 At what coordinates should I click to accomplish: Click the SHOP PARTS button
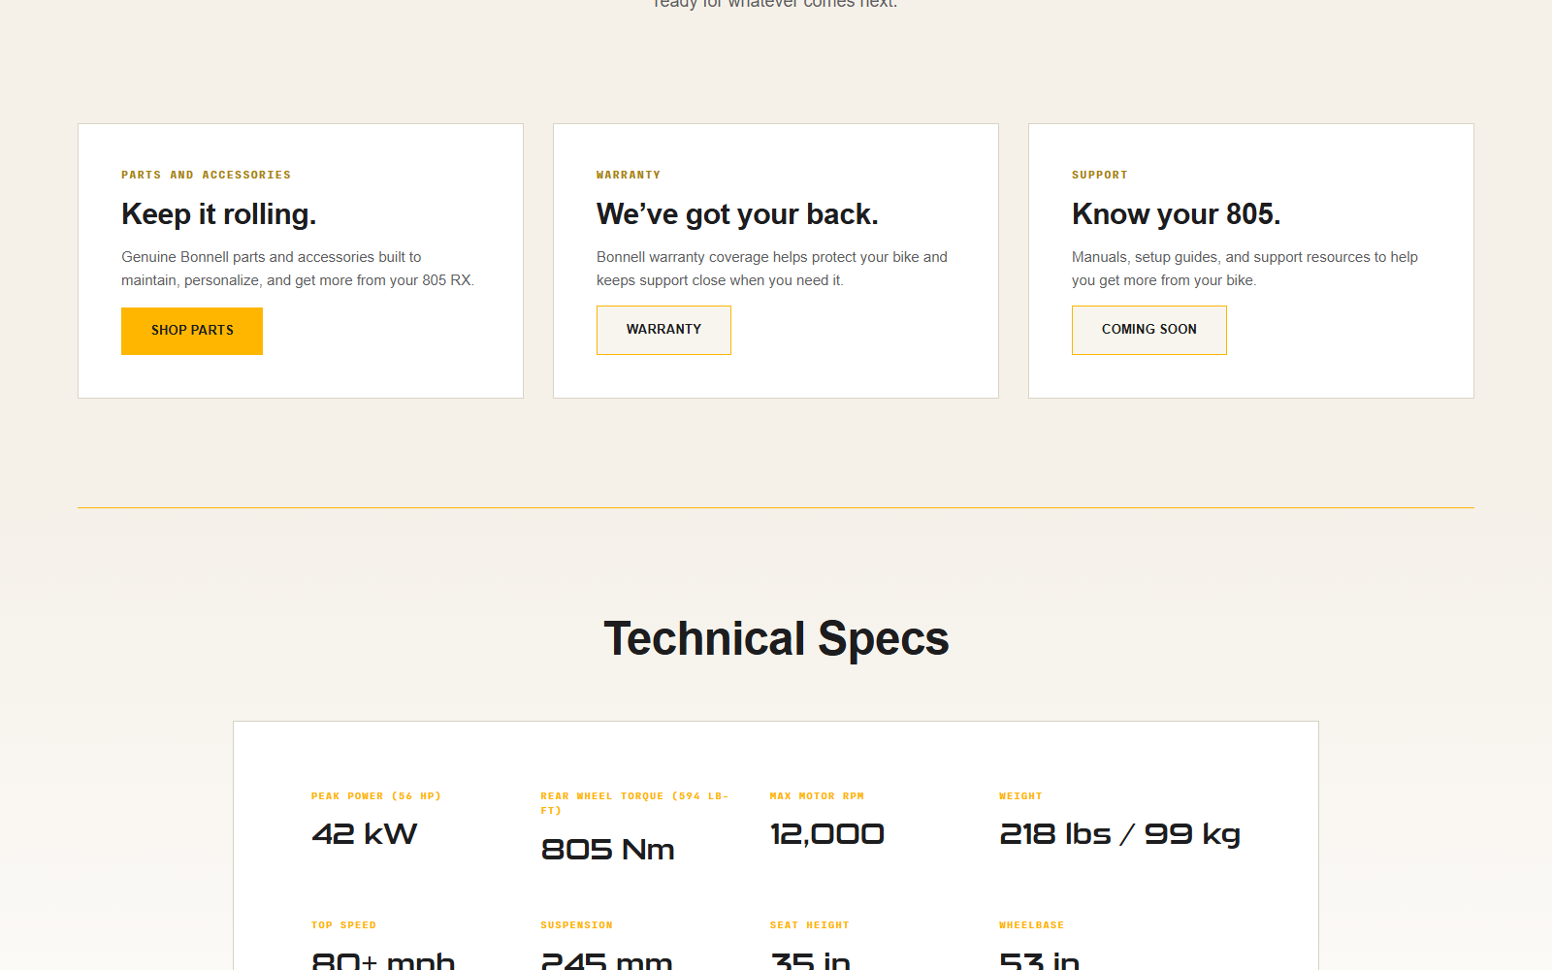coord(192,331)
